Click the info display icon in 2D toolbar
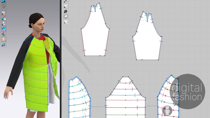This screenshot has width=210, height=118. click(x=66, y=11)
